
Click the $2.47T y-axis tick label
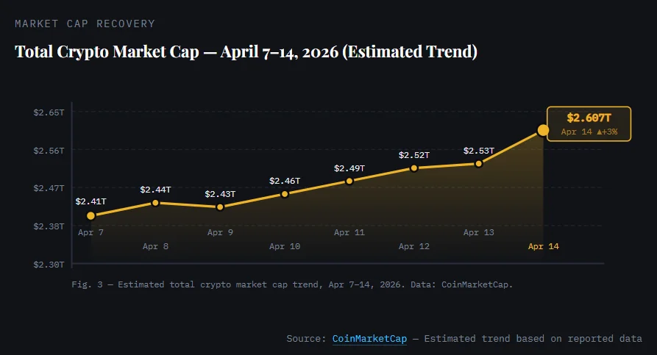[x=49, y=188]
